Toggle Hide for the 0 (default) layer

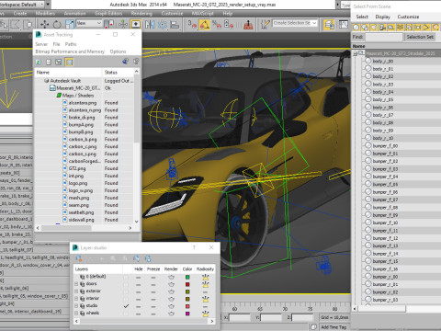pos(139,277)
